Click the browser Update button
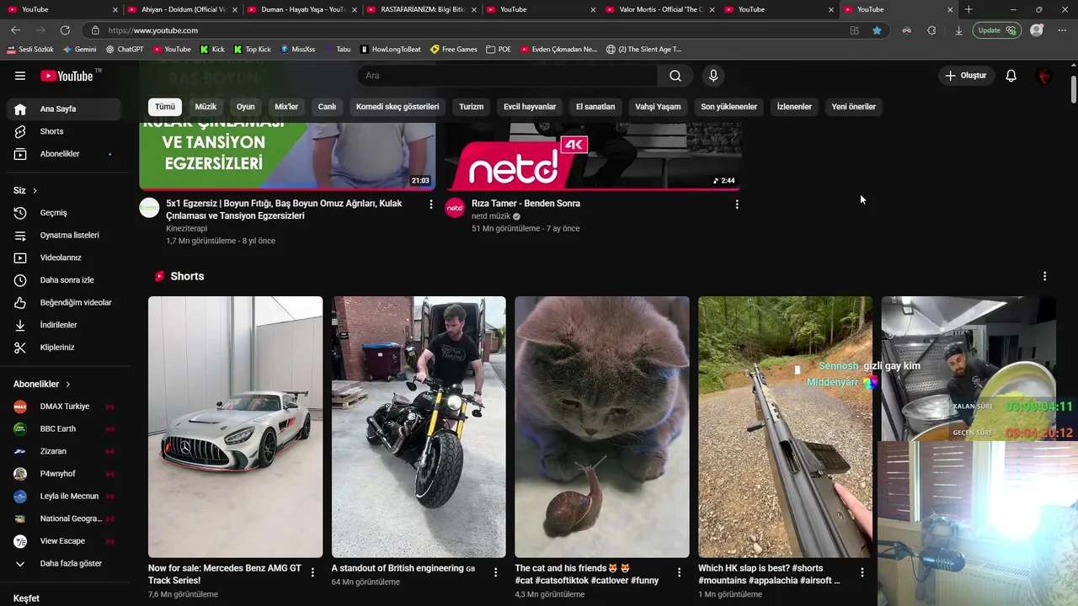This screenshot has width=1078, height=606. pos(996,30)
